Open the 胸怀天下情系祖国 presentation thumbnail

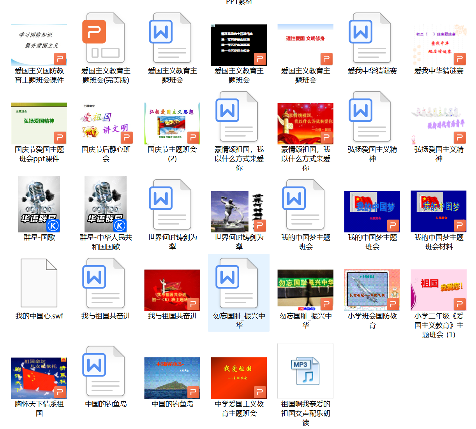pyautogui.click(x=39, y=378)
